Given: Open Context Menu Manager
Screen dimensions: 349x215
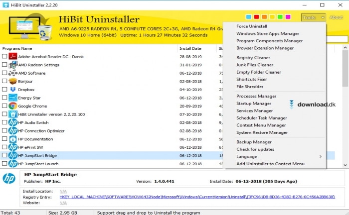Looking at the screenshot, I should (x=261, y=125).
